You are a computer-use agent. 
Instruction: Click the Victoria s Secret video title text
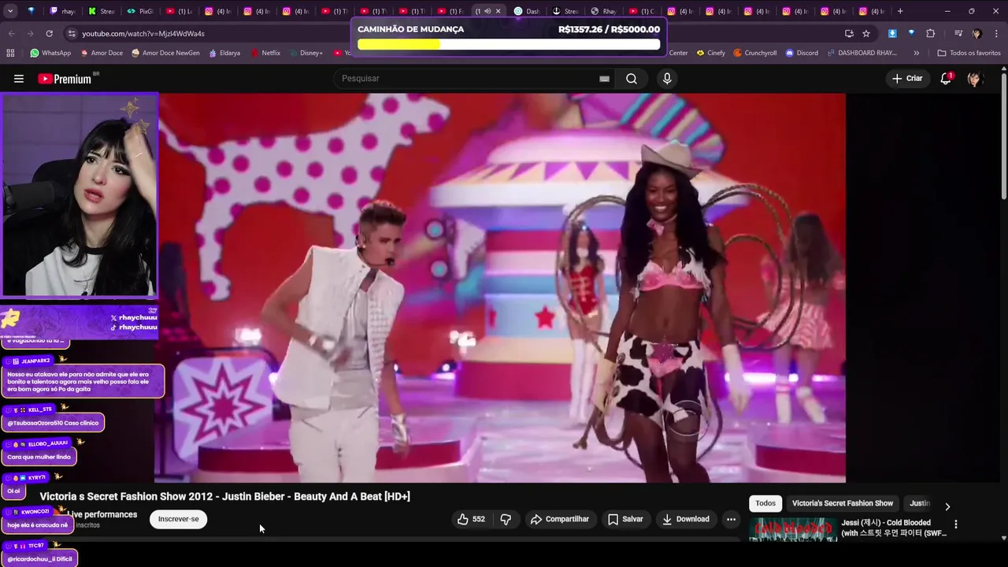point(225,496)
